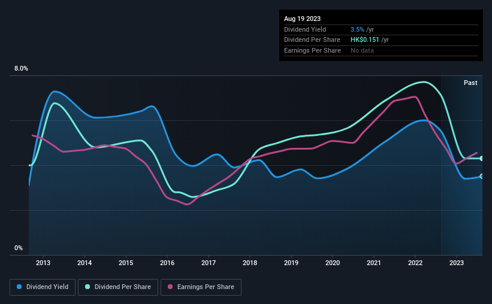This screenshot has height=304, width=492.
Task: Toggle the Dividend Yield legend button
Action: pos(43,287)
